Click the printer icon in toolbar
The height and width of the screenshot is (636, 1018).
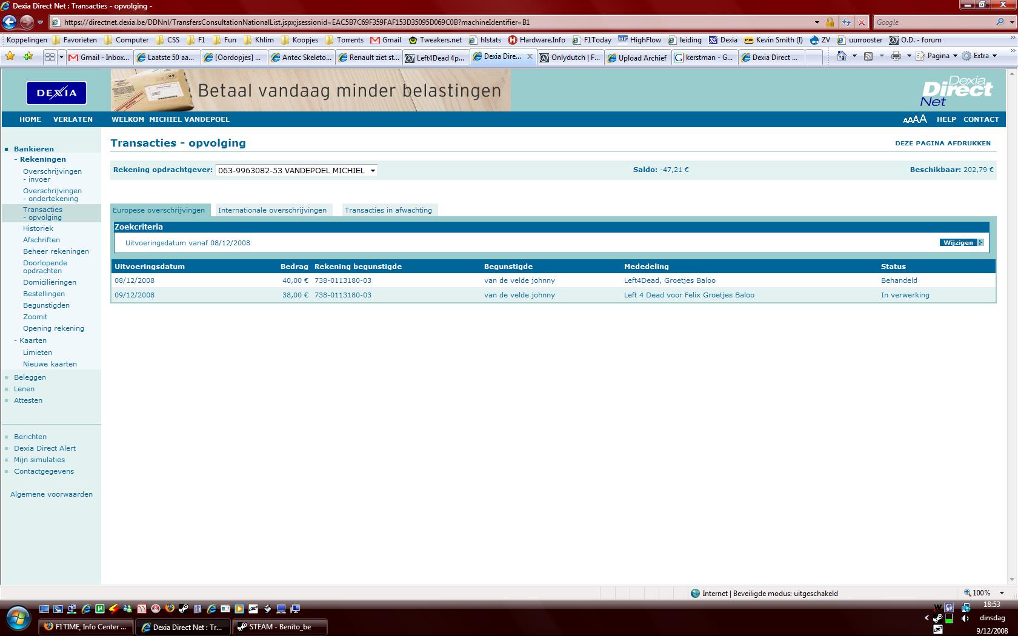tap(896, 56)
